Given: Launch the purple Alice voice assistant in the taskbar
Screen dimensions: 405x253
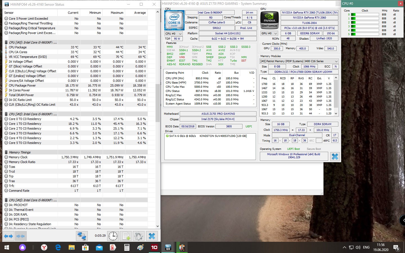Looking at the screenshot, I should 22,247.
